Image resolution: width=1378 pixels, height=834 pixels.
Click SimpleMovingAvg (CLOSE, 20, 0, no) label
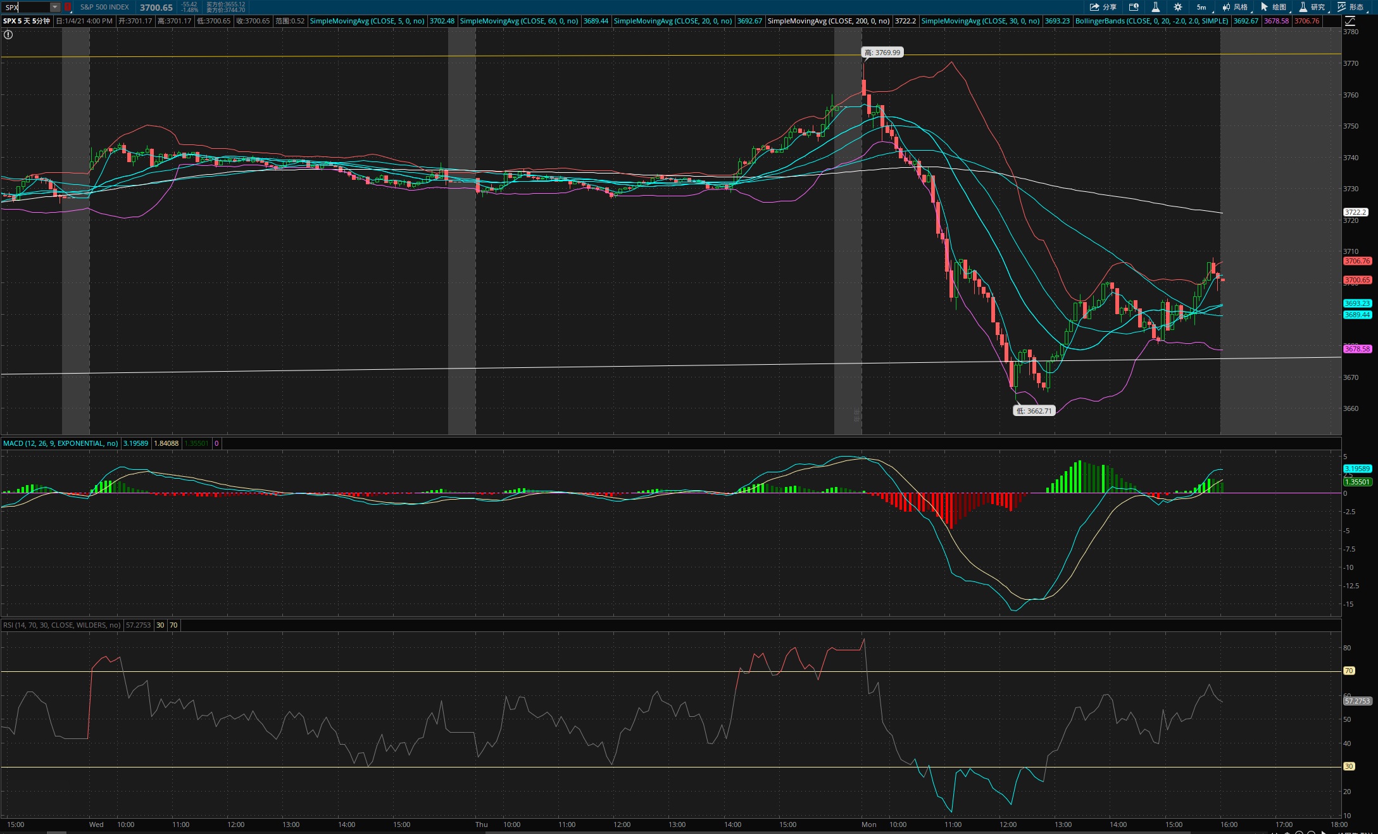673,21
